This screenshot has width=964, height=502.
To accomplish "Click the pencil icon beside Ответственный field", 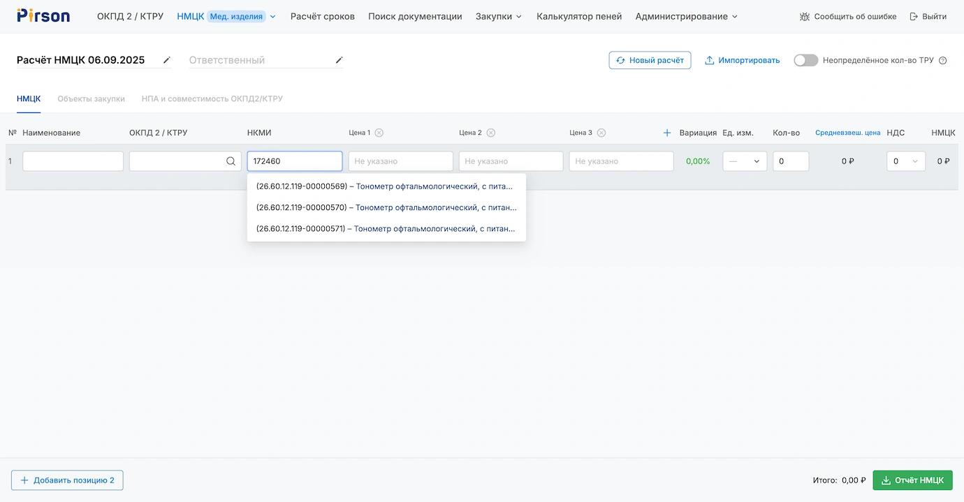I will click(x=339, y=60).
